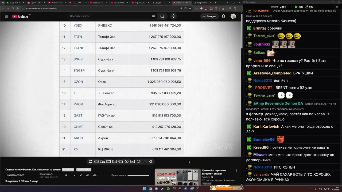Open the on-screen keyboard icon in search box
Image resolution: width=342 pixels, height=192 pixels.
[x=154, y=16]
